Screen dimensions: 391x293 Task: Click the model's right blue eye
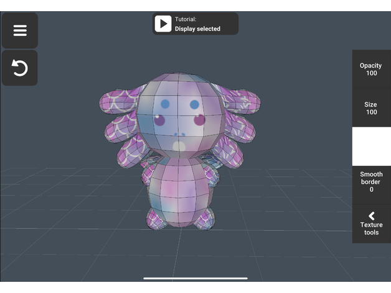[194, 104]
